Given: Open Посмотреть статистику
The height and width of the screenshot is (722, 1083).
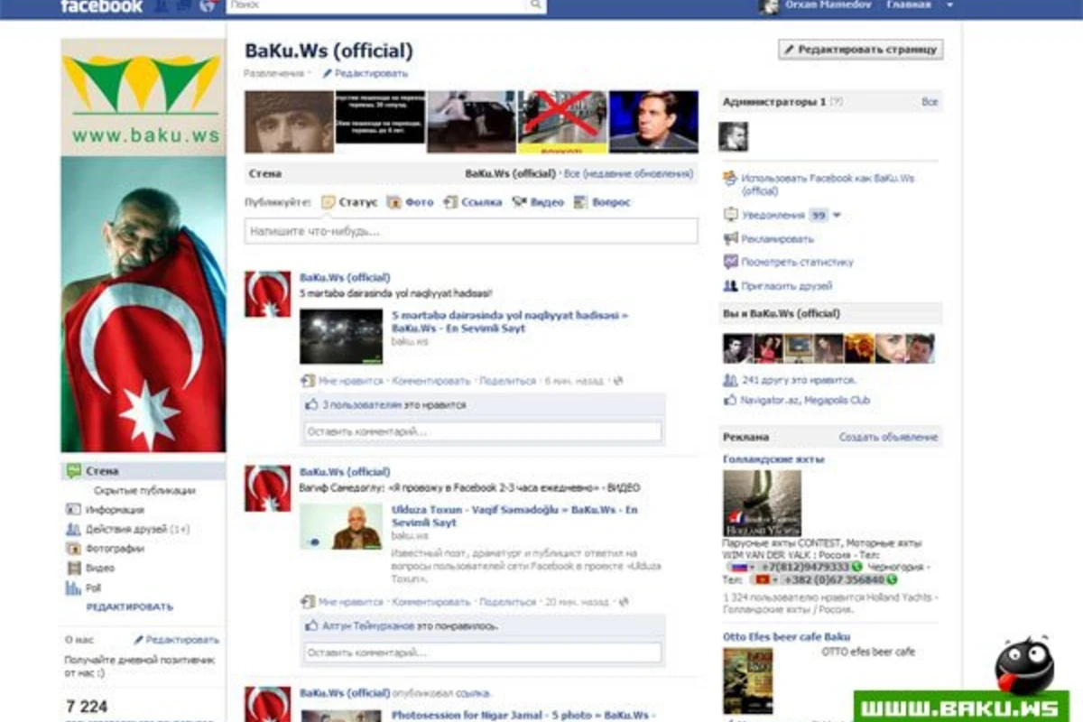Looking at the screenshot, I should pos(788,263).
